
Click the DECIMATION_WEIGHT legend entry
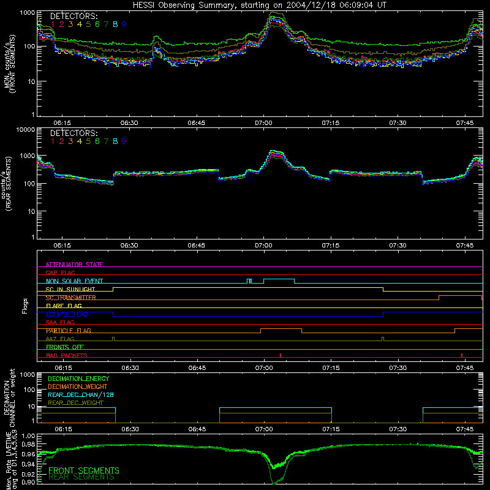[78, 387]
